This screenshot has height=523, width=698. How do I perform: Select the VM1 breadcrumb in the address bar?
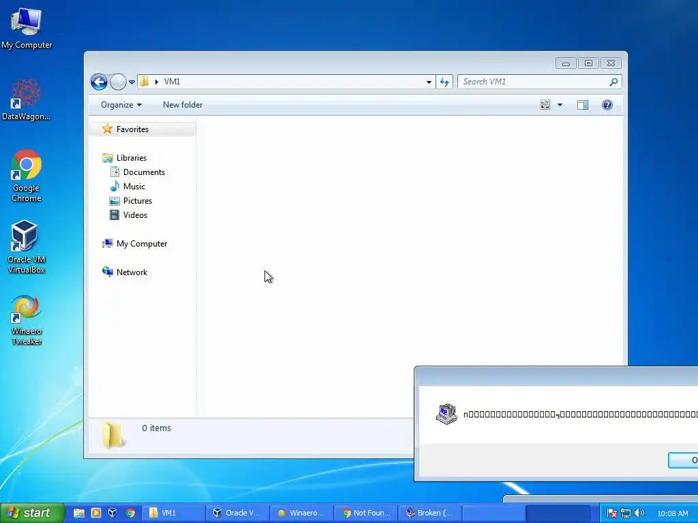[x=172, y=82]
